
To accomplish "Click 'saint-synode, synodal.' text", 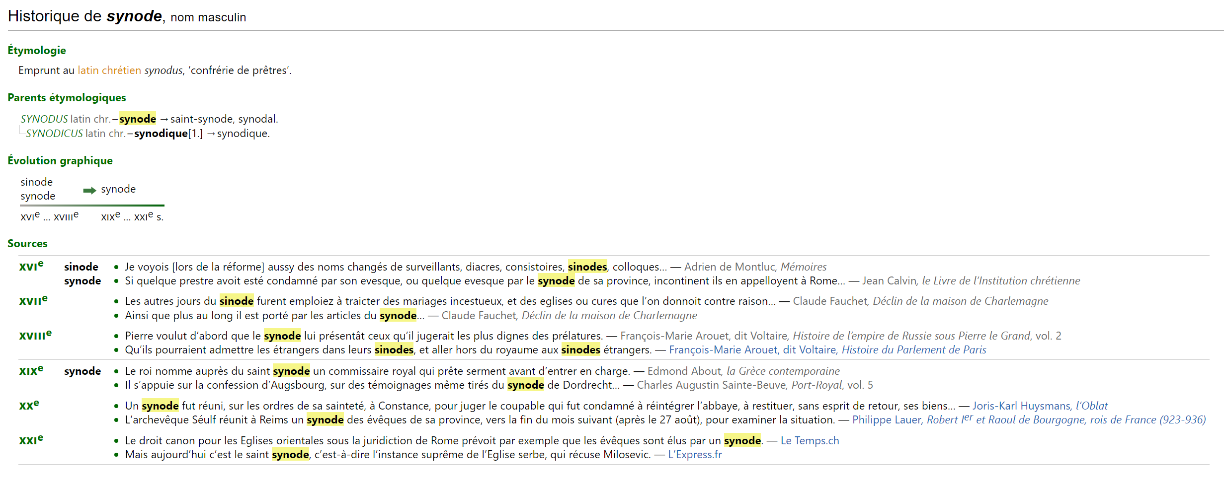I will point(224,119).
